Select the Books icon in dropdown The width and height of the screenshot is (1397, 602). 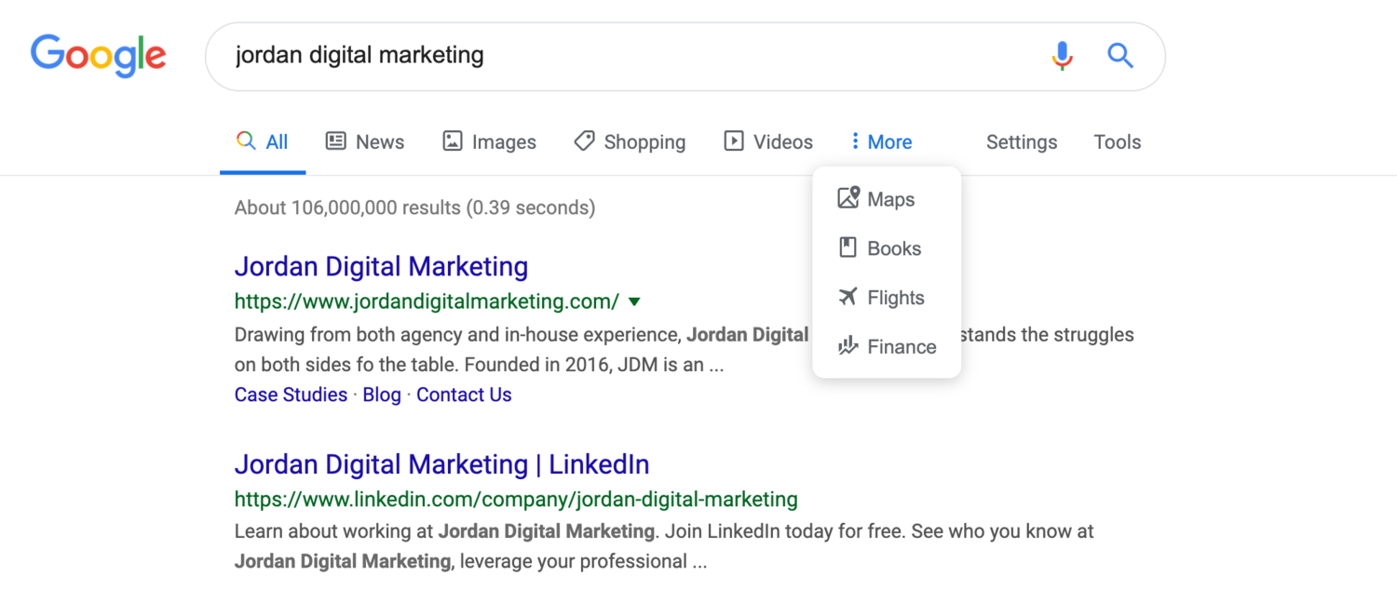848,247
